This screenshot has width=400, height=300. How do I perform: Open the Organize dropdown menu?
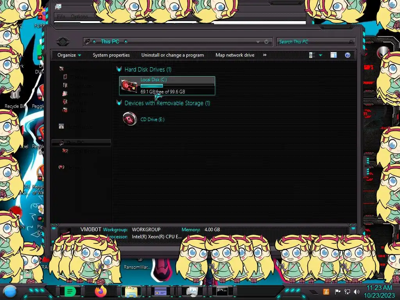(69, 55)
